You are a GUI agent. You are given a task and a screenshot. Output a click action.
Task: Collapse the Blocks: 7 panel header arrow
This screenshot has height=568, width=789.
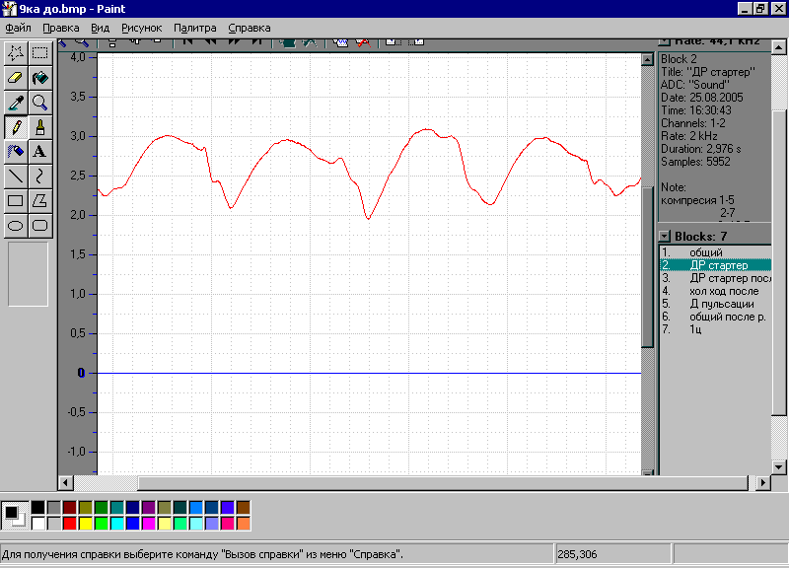point(665,236)
